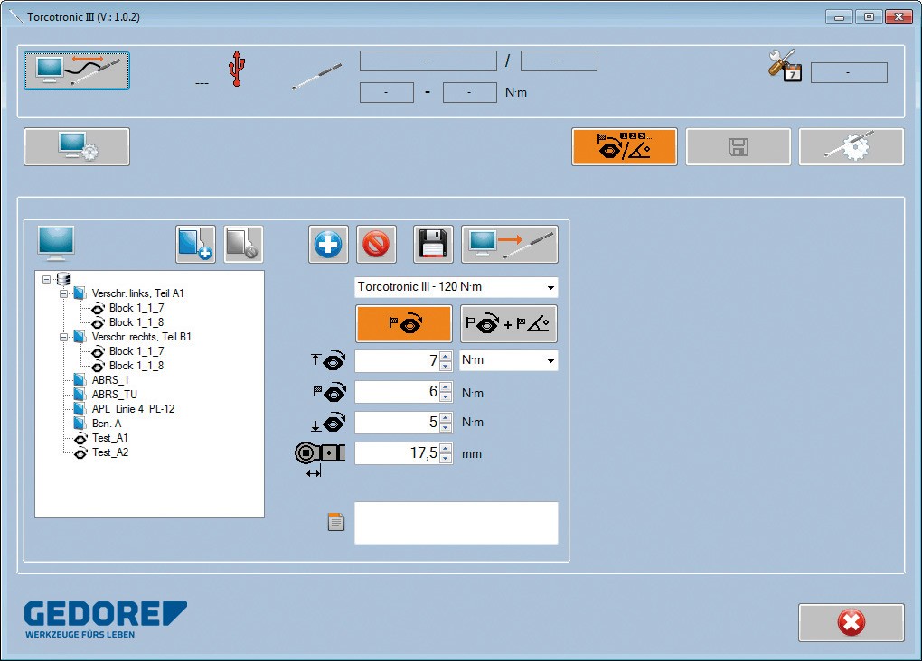Click the red prohibition delete icon
Image resolution: width=922 pixels, height=661 pixels.
376,245
